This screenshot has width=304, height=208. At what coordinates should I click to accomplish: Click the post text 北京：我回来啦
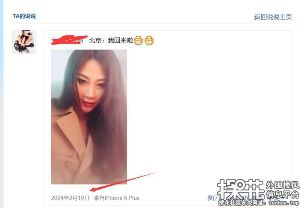(111, 41)
